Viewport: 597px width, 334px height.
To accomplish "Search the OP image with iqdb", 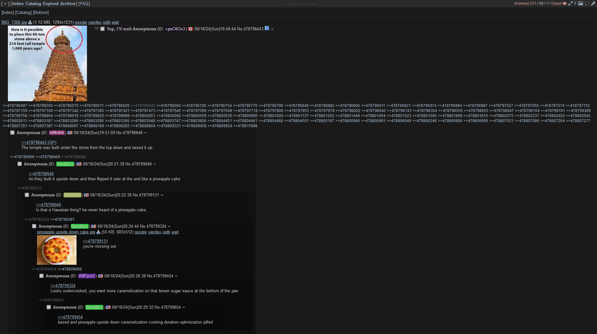I will tap(107, 22).
